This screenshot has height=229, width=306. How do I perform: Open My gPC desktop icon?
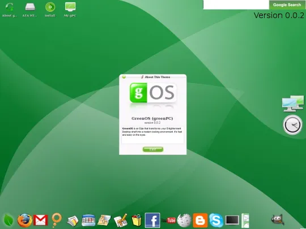click(70, 10)
